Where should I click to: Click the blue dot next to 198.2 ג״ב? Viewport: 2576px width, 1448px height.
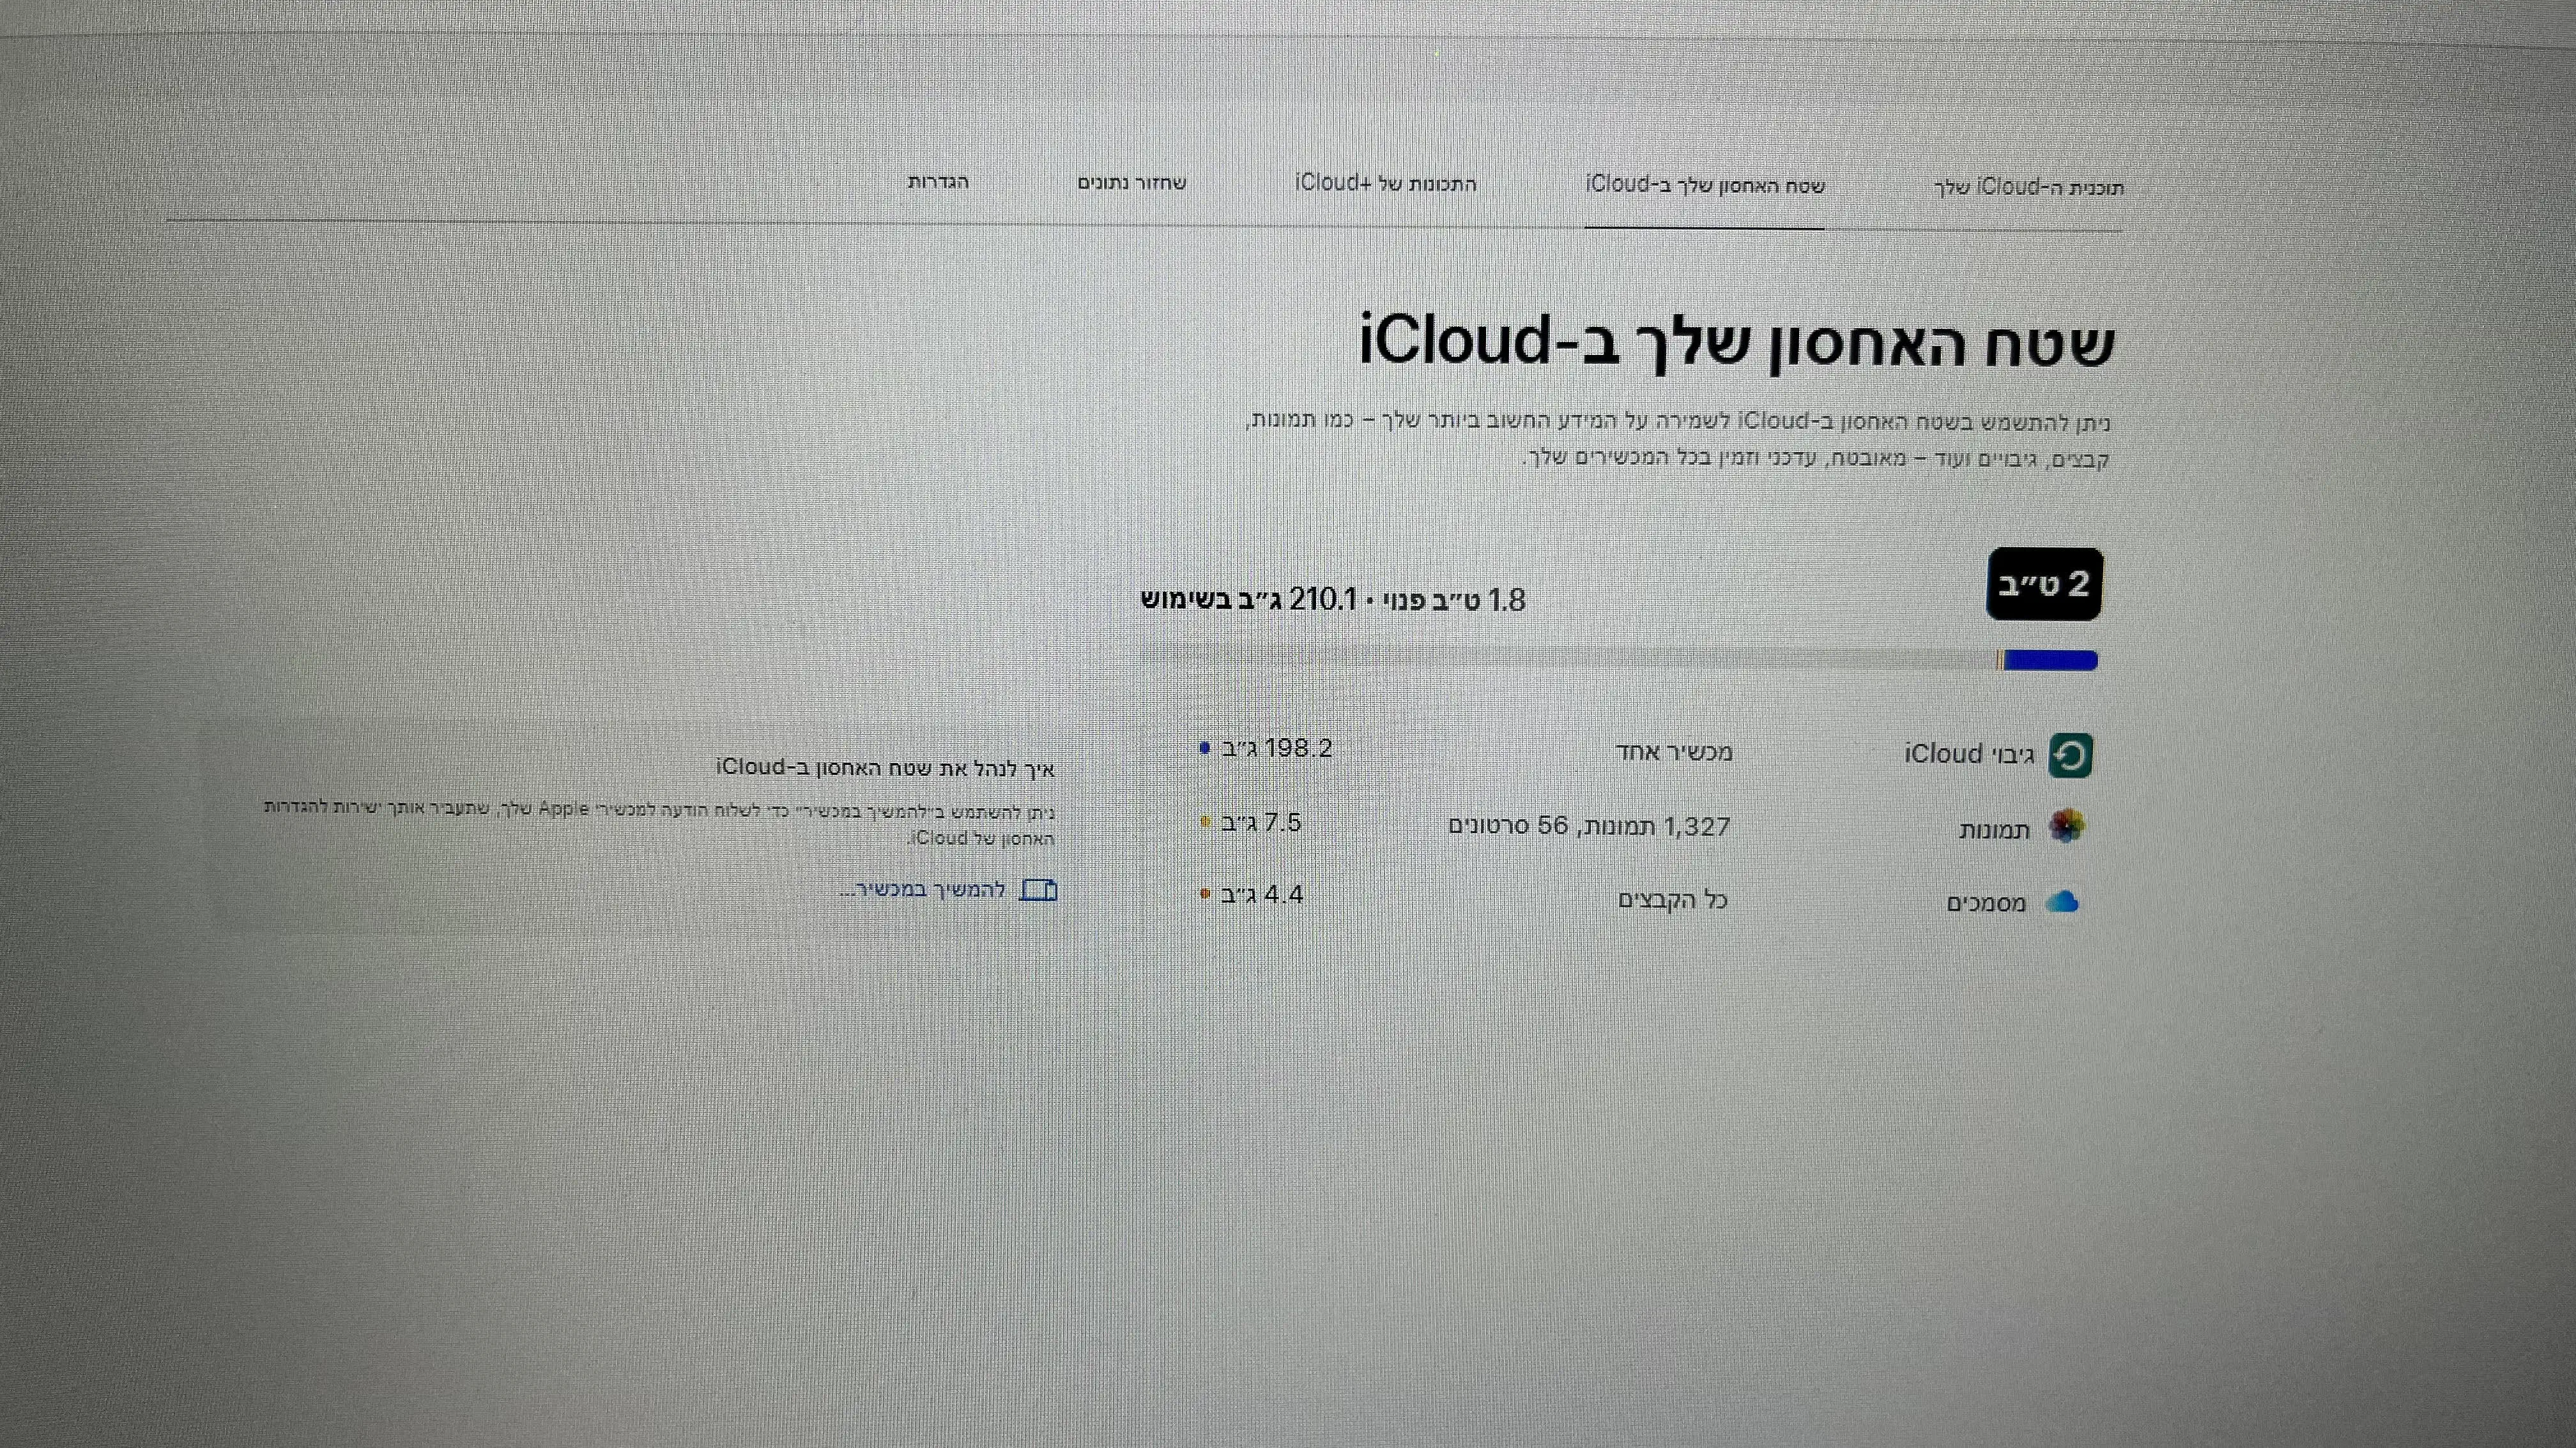1205,748
